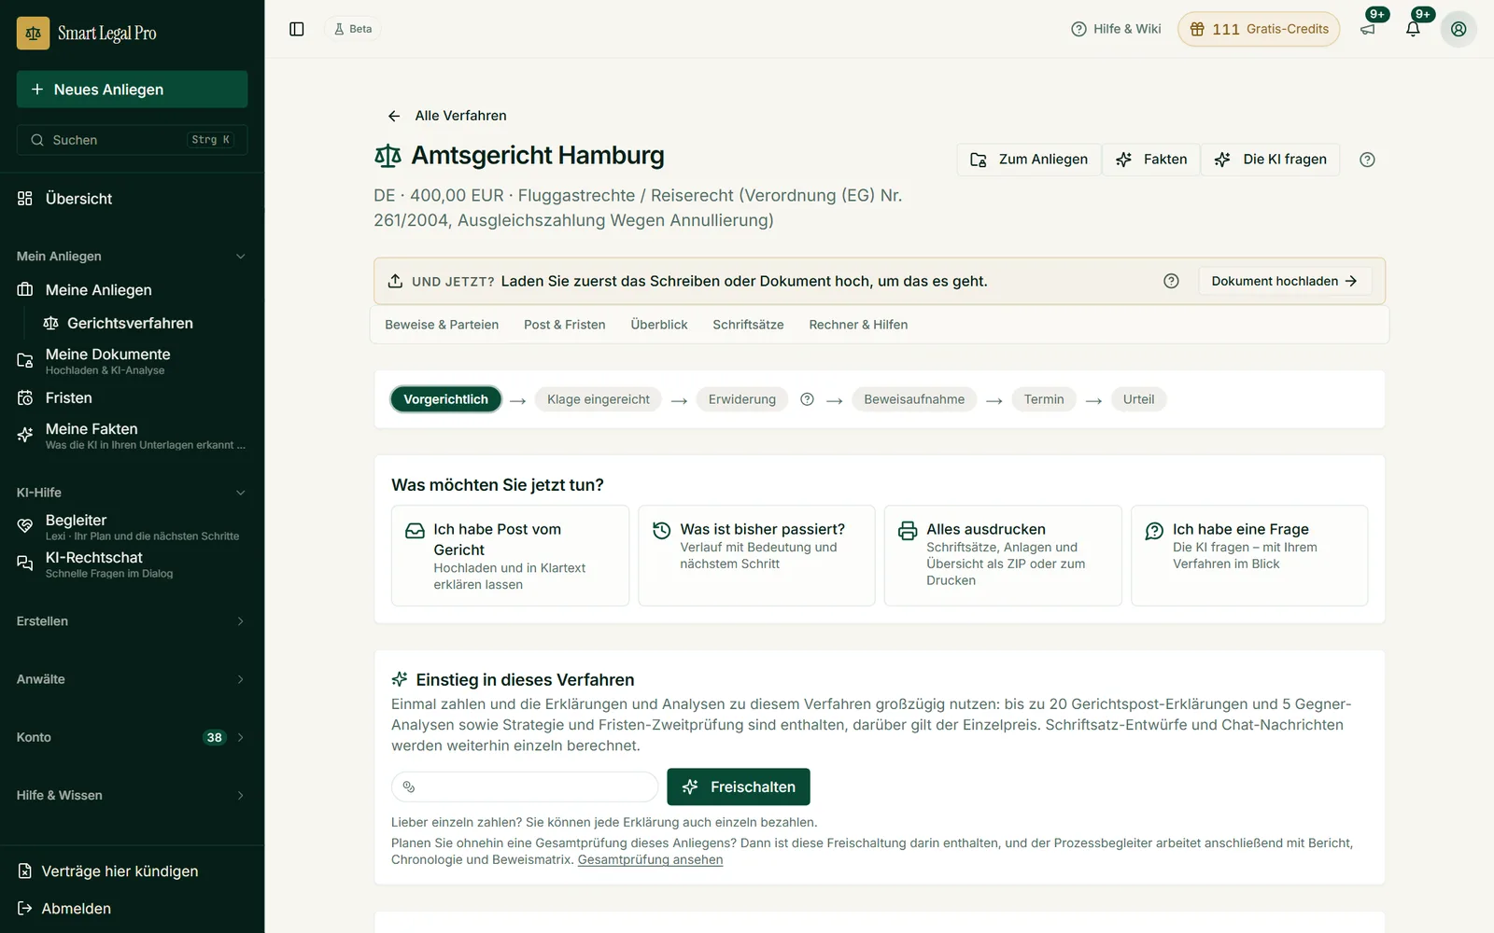Expand the Anwälte section
The width and height of the screenshot is (1494, 933).
coord(132,679)
